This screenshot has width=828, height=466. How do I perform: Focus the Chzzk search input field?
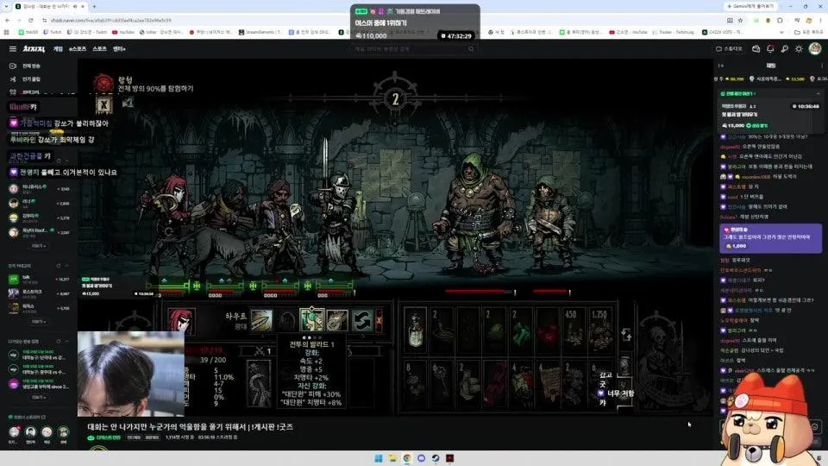coord(409,48)
